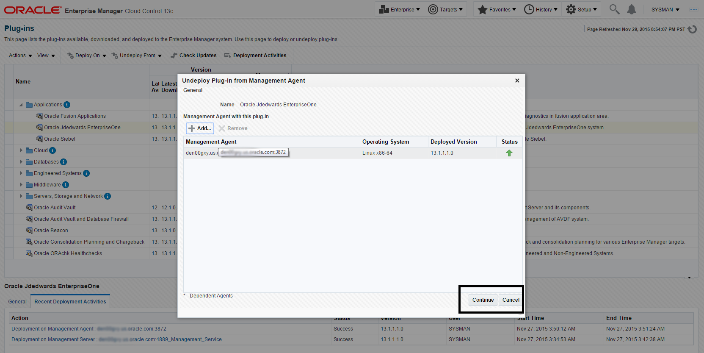Switch to the General tab
Viewport: 704px width, 353px height.
17,302
